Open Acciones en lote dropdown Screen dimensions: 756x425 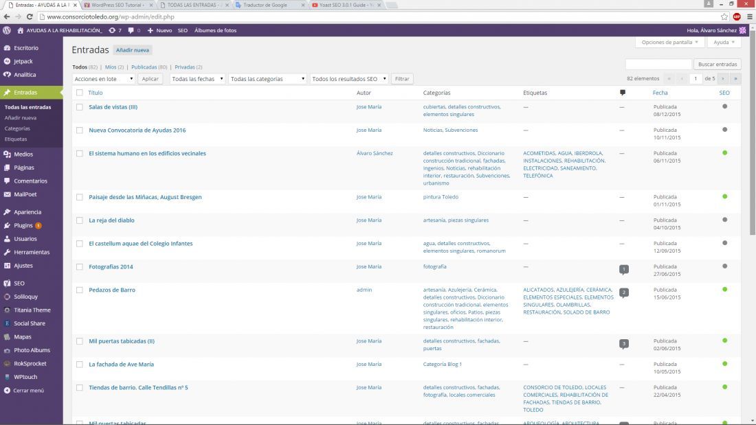coord(104,79)
